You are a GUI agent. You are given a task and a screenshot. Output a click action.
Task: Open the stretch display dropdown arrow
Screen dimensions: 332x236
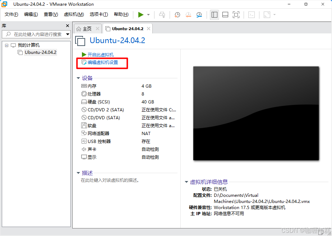click(275, 15)
